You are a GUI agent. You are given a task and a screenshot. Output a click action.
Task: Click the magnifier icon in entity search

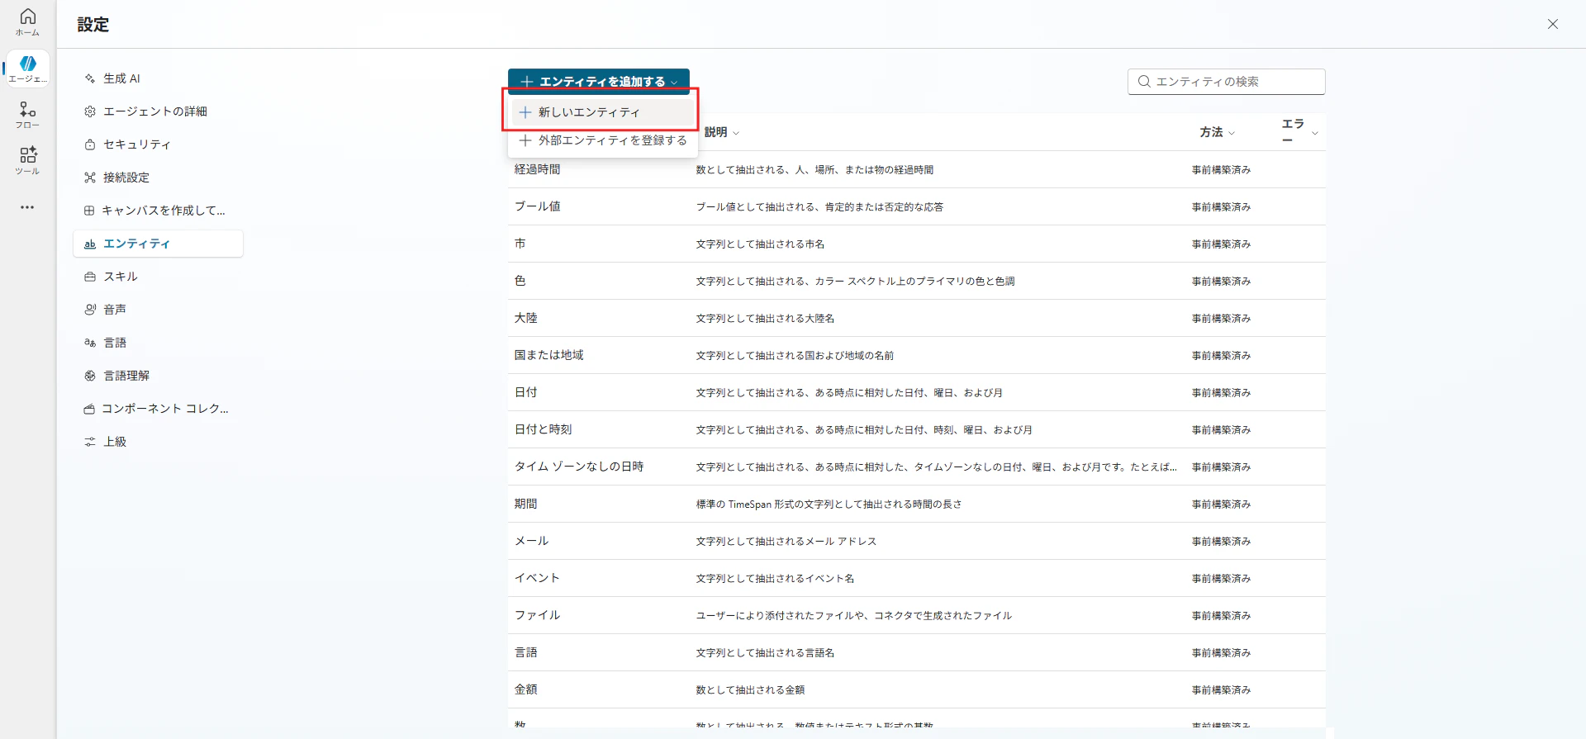[1144, 82]
